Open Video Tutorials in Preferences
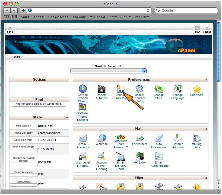222x195 pixels. click(102, 89)
